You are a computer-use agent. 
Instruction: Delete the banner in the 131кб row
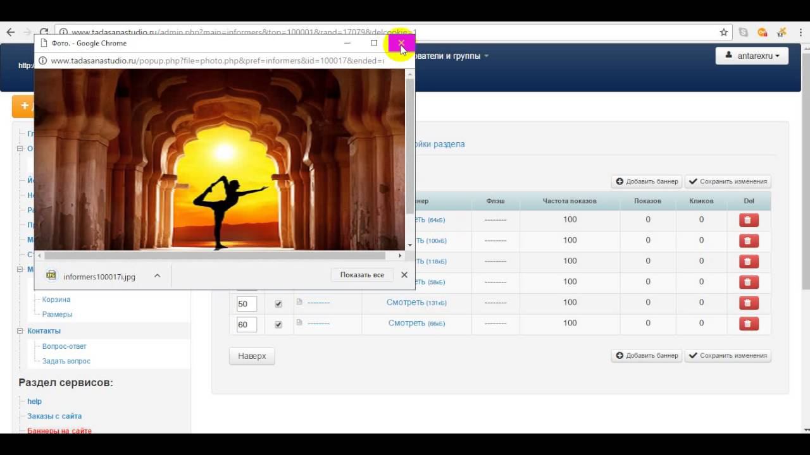click(x=749, y=303)
